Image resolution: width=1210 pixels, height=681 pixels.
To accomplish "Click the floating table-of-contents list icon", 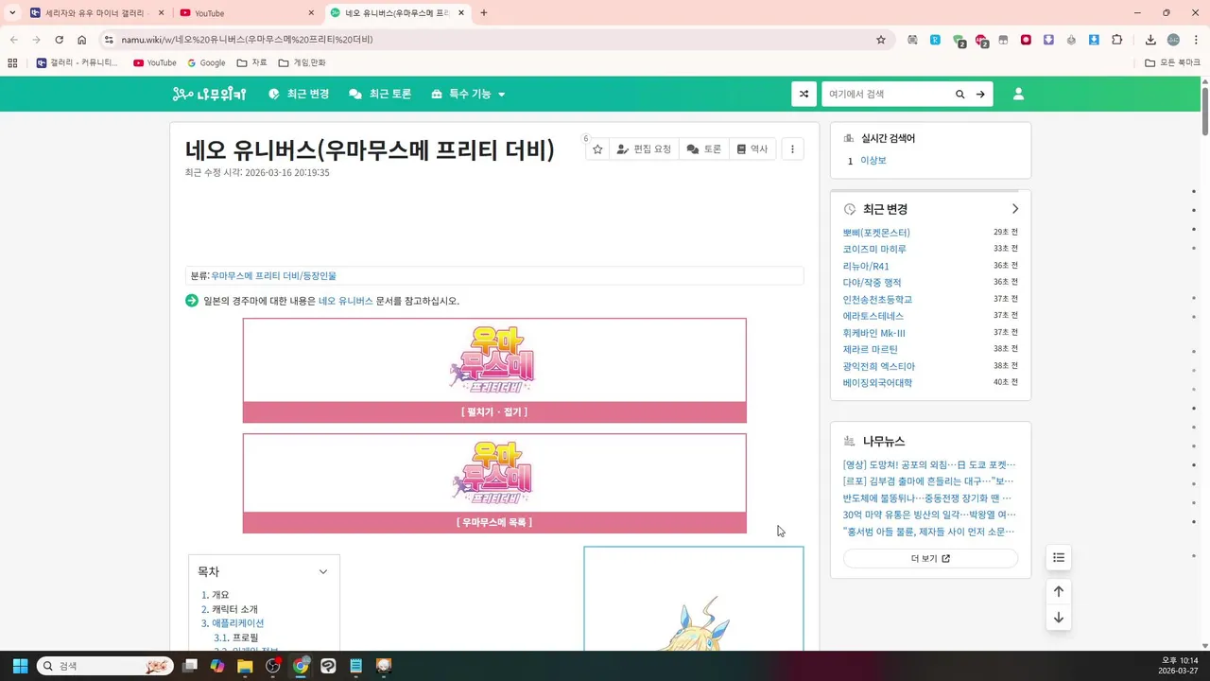I will pyautogui.click(x=1059, y=558).
